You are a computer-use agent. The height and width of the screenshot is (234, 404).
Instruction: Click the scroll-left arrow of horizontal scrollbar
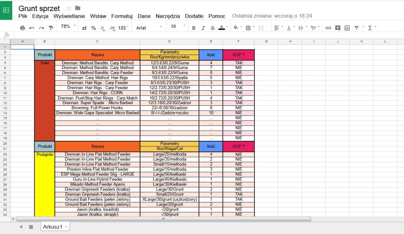pos(13,219)
